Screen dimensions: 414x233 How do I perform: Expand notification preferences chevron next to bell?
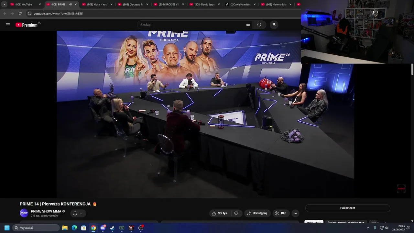(82, 213)
